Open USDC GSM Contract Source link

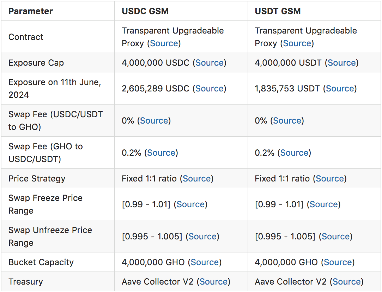(164, 43)
